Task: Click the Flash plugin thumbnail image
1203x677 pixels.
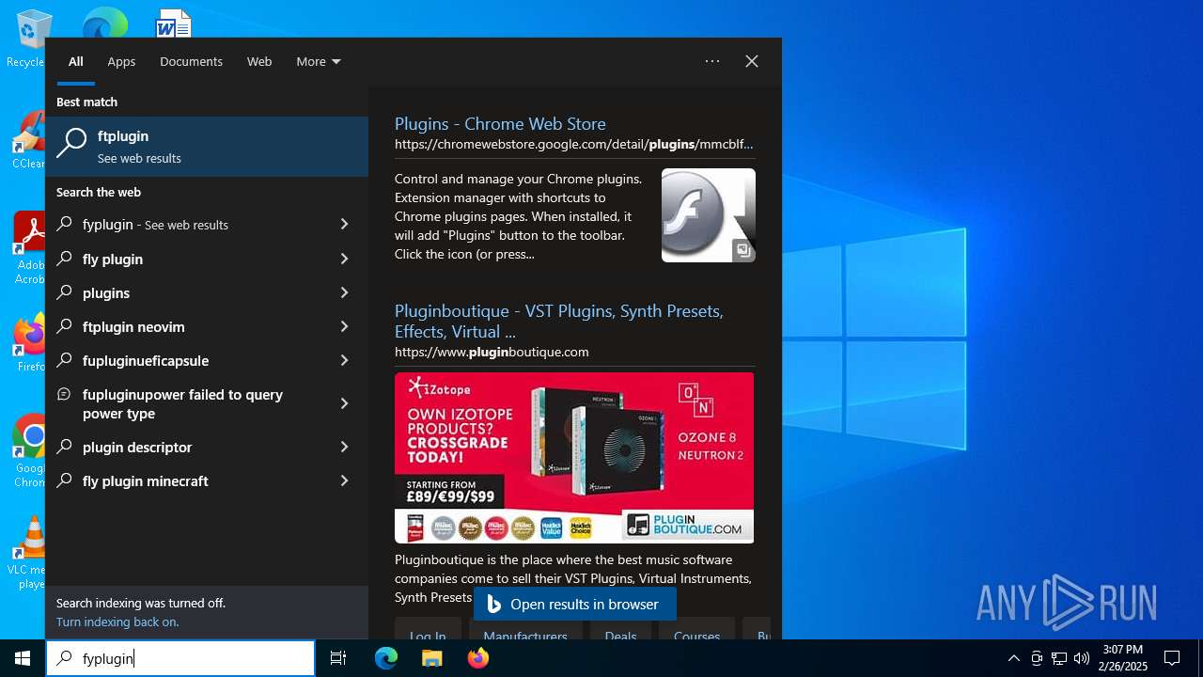Action: (x=709, y=215)
